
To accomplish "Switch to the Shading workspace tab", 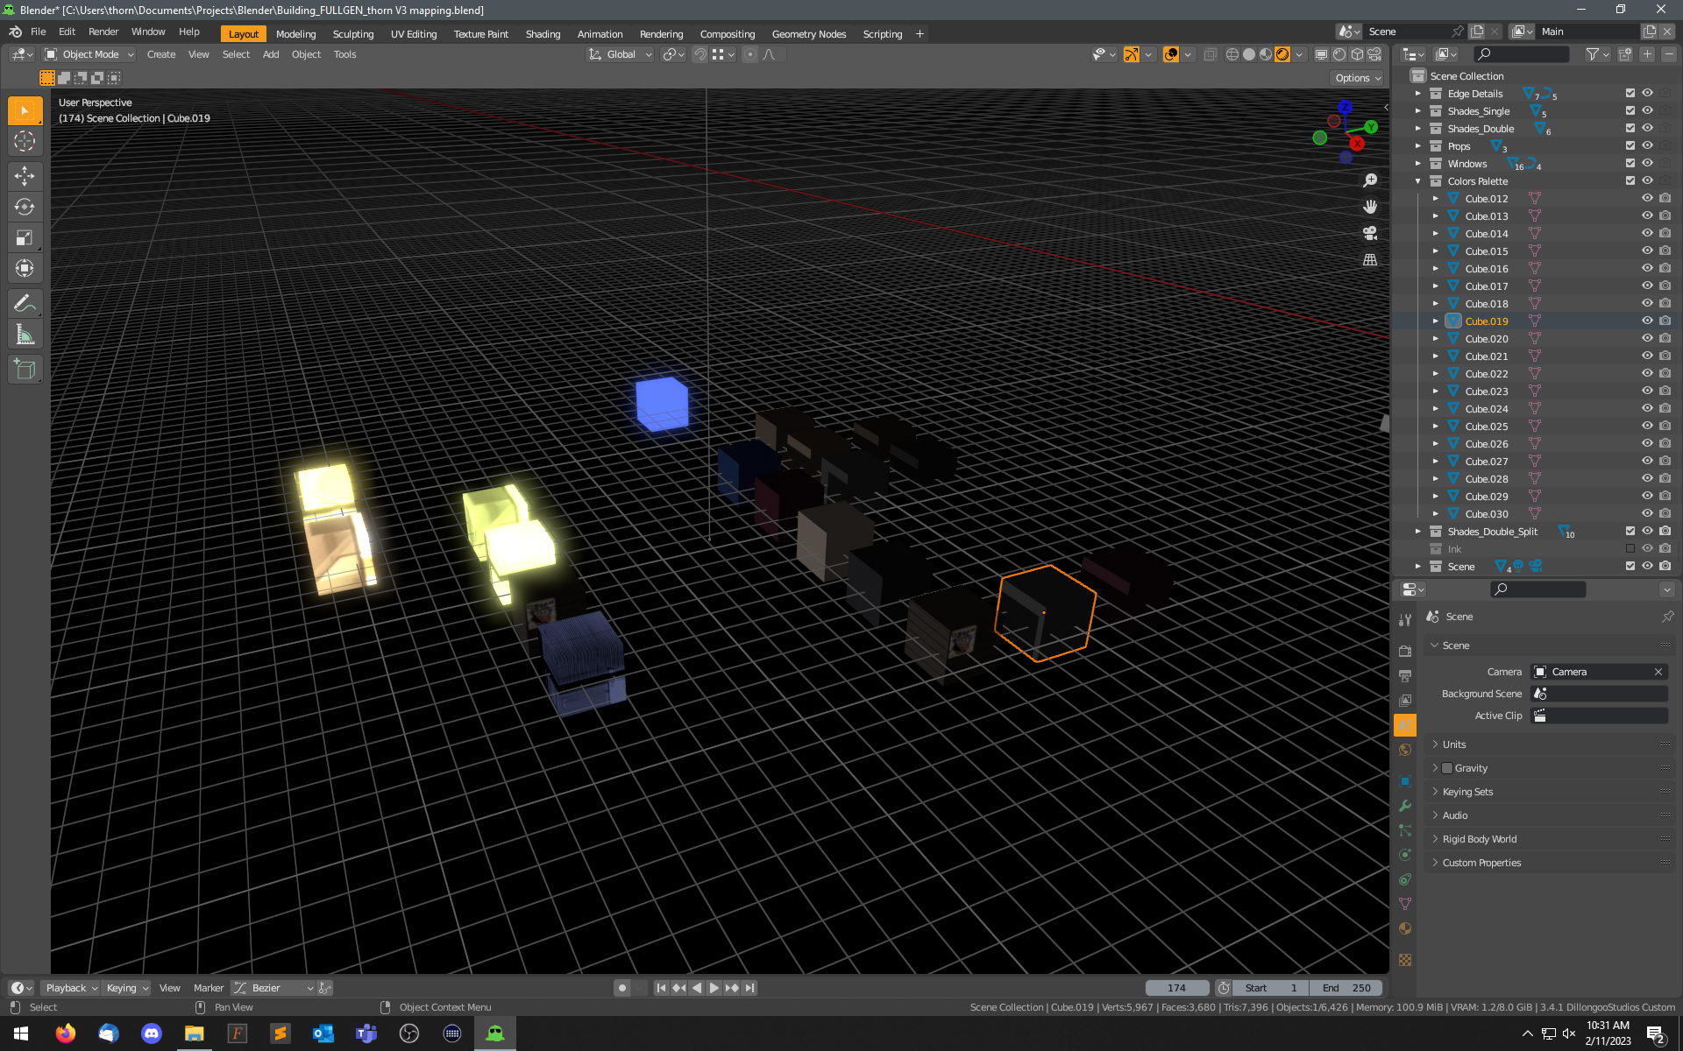I will (543, 34).
